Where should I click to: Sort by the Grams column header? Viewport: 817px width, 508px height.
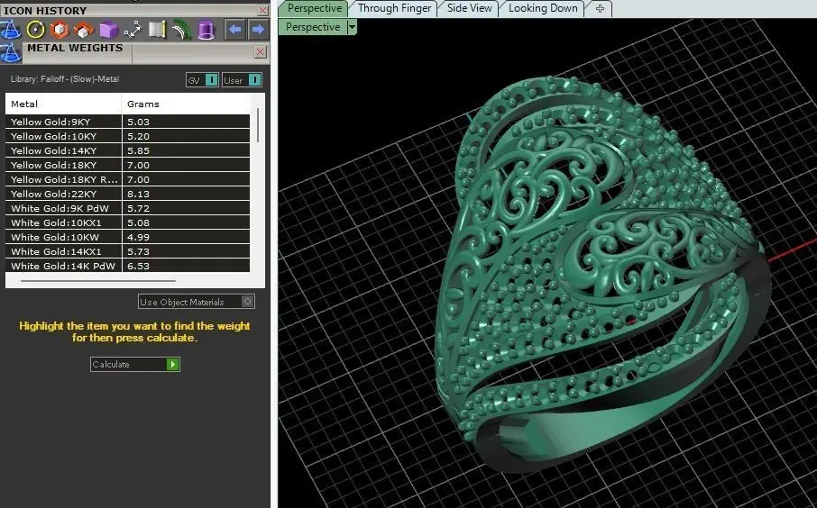click(x=187, y=104)
